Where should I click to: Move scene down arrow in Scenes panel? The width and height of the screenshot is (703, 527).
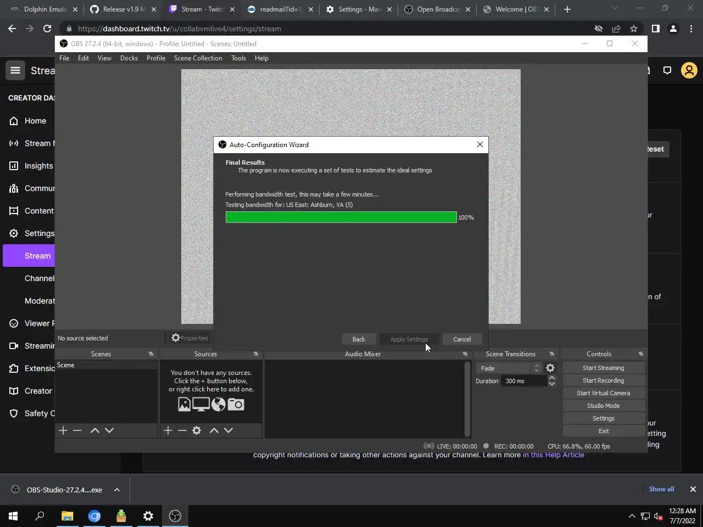coord(109,430)
